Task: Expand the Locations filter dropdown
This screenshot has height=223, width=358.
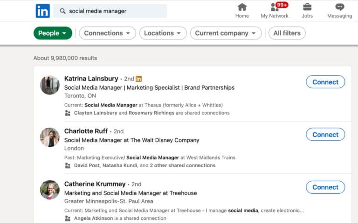Action: pos(163,33)
